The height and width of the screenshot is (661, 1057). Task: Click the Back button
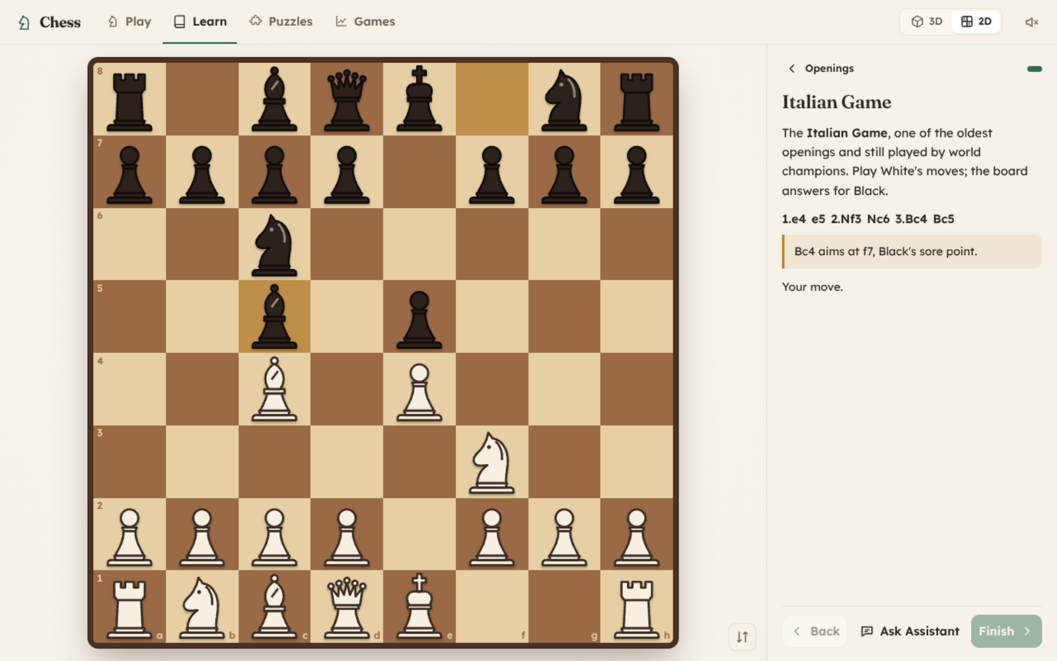(x=815, y=631)
